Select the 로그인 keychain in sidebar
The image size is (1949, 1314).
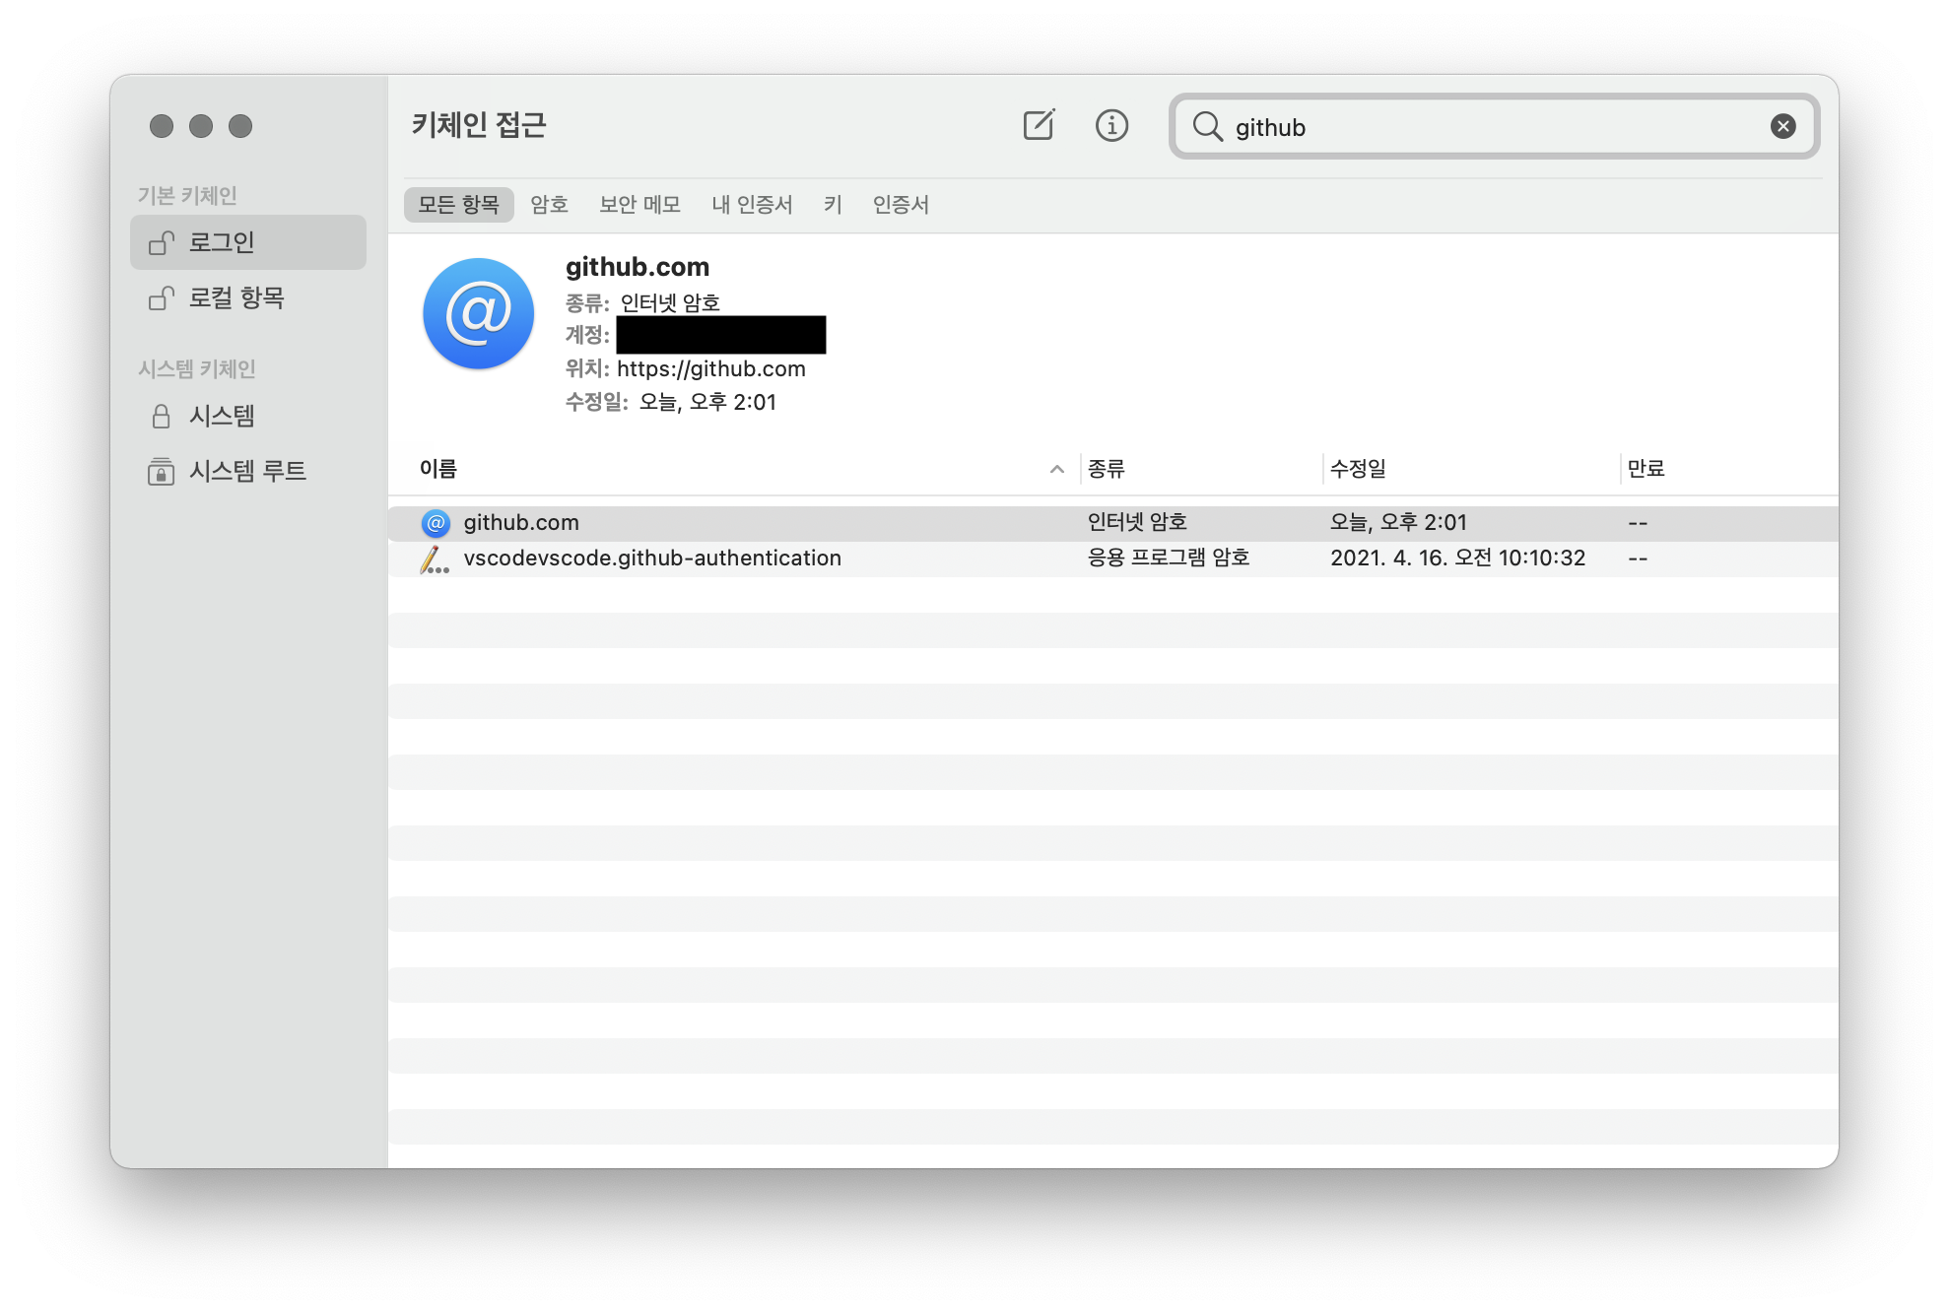point(248,242)
